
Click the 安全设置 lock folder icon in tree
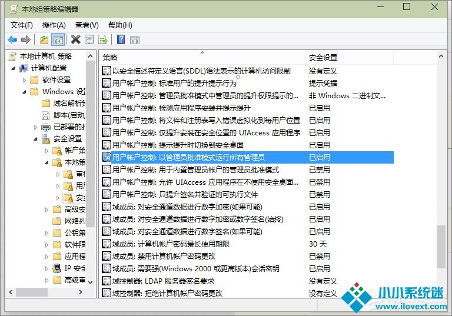pos(46,139)
